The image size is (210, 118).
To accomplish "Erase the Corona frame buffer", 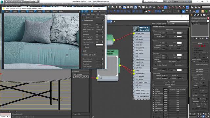I will tap(38, 12).
